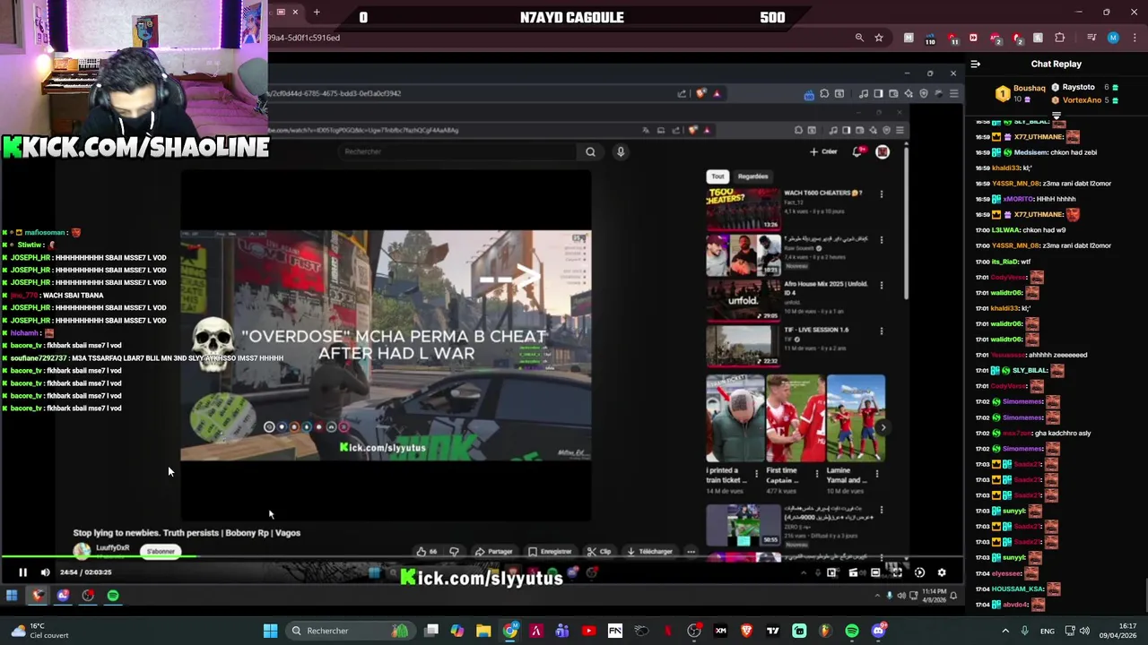Open File Explorer from the taskbar
Image resolution: width=1148 pixels, height=645 pixels.
[483, 631]
